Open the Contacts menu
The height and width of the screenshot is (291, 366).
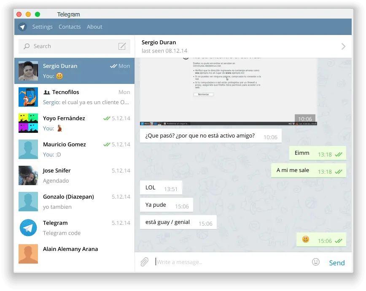tap(70, 27)
